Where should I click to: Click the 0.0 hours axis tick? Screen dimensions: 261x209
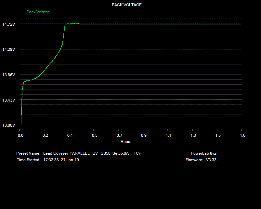(x=20, y=135)
